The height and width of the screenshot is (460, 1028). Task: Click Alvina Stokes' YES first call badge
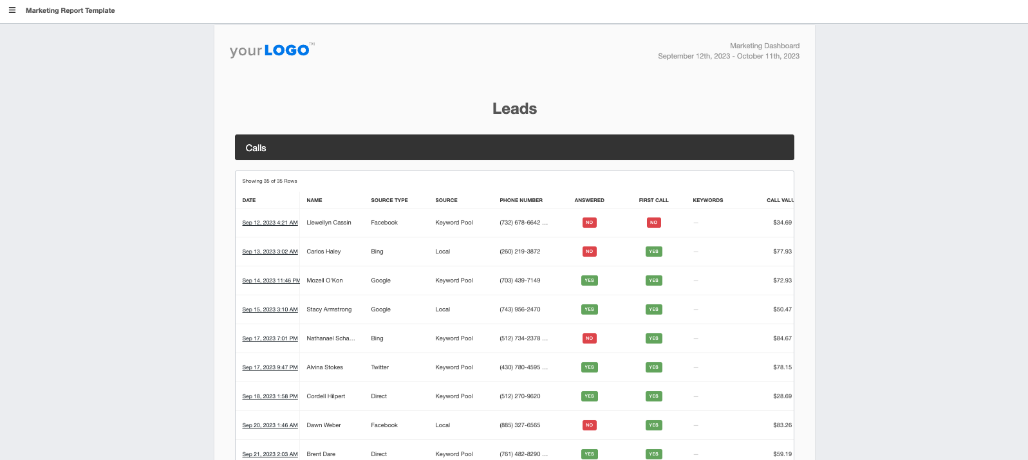pyautogui.click(x=653, y=367)
